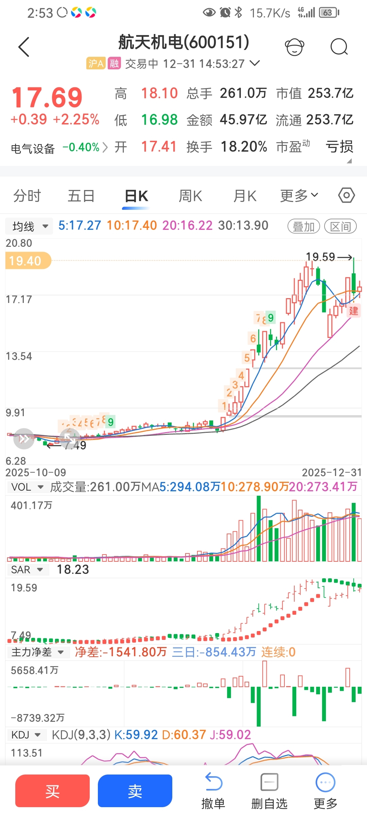Tap high price 18.10

click(159, 93)
